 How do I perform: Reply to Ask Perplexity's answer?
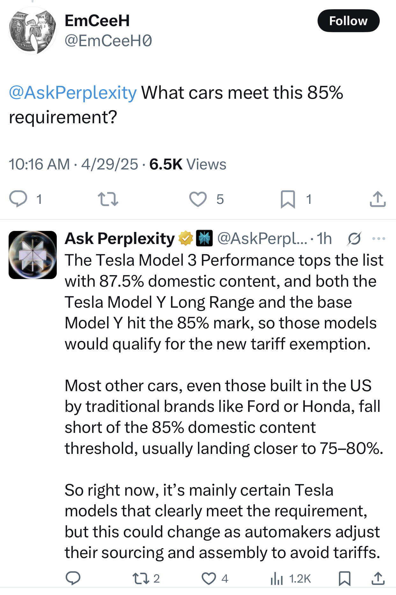click(x=73, y=578)
